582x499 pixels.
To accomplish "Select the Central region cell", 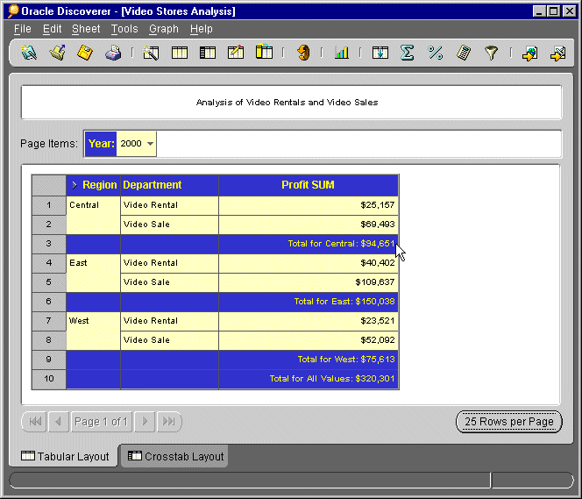I will [x=93, y=215].
